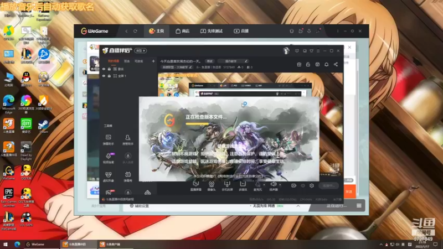Open WeGame hamburger menu at bottom right
Viewport: 443px width, 249px height.
click(359, 205)
